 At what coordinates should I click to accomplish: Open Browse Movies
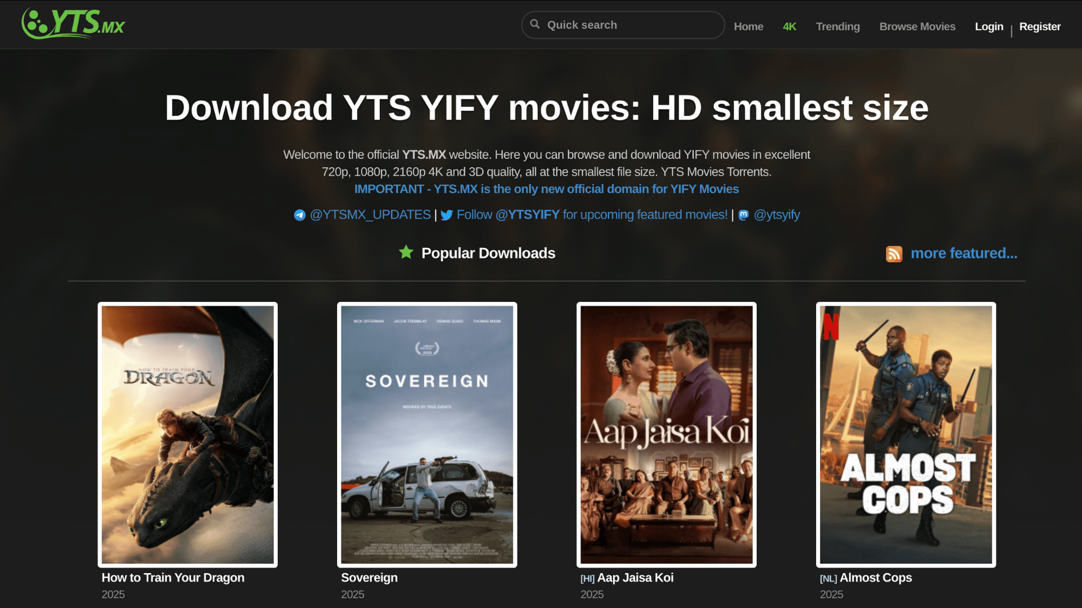pos(917,26)
